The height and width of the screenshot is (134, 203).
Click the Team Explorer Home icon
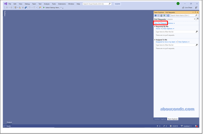coord(161,15)
